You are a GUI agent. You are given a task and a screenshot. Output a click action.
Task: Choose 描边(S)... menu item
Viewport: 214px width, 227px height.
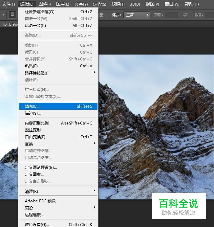(58, 113)
